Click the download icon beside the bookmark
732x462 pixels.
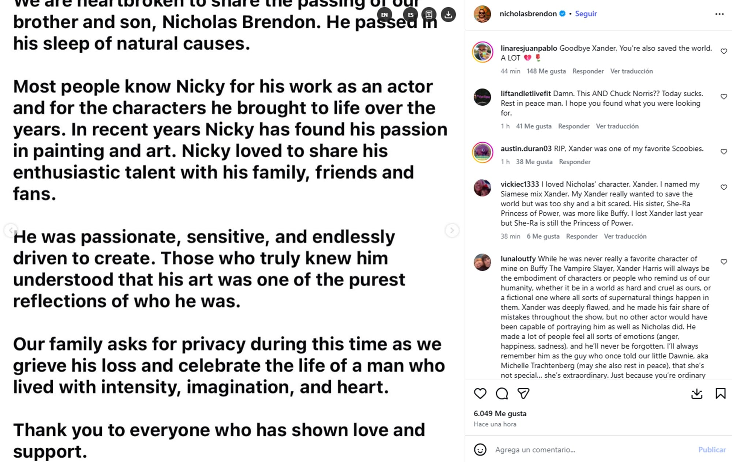[697, 394]
